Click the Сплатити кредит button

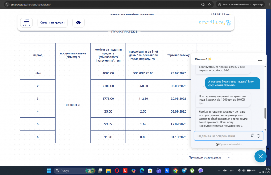point(52,23)
